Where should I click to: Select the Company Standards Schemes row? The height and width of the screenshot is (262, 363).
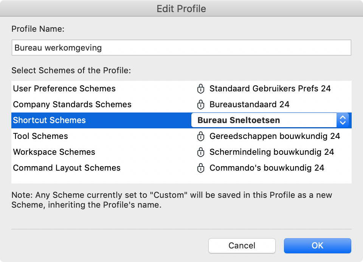tap(181, 105)
